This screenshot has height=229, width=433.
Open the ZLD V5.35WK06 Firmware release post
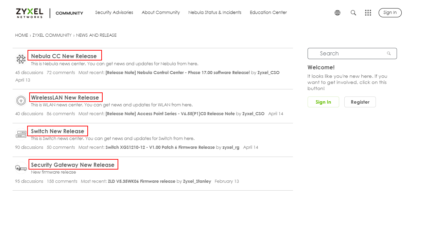click(x=142, y=181)
